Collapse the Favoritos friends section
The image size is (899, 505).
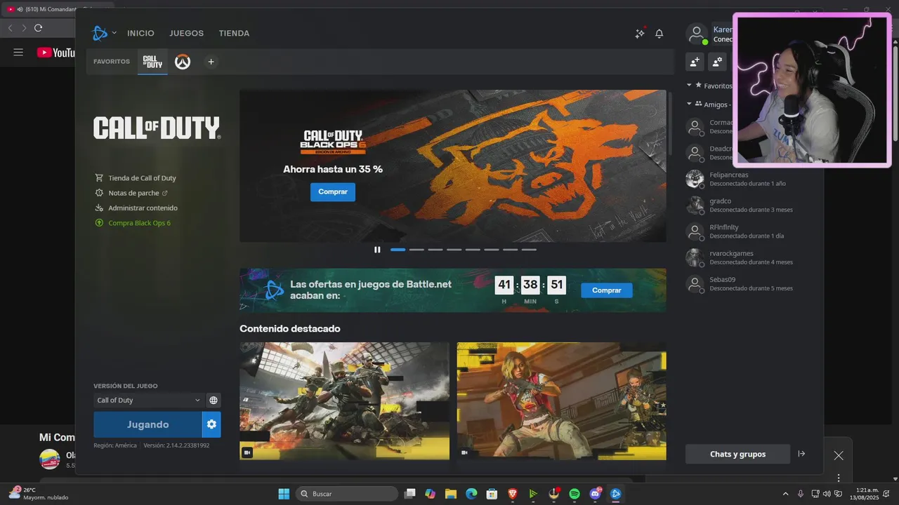pos(690,86)
